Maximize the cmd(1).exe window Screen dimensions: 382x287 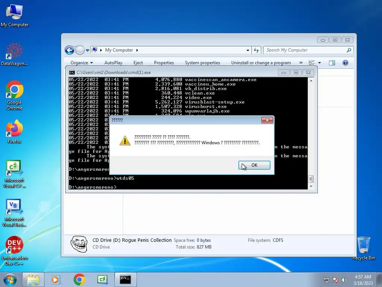pos(296,72)
